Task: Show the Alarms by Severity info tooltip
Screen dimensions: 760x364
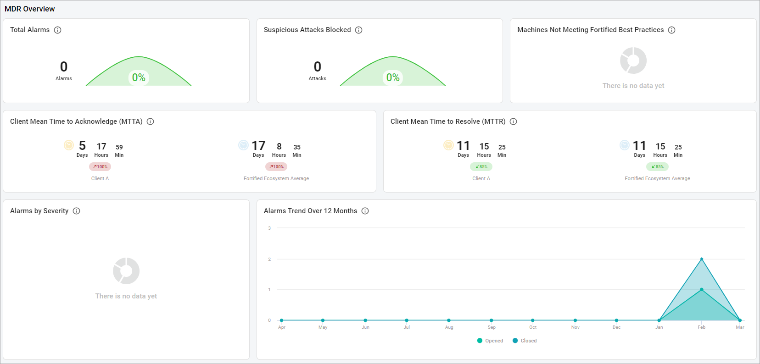Action: click(77, 211)
